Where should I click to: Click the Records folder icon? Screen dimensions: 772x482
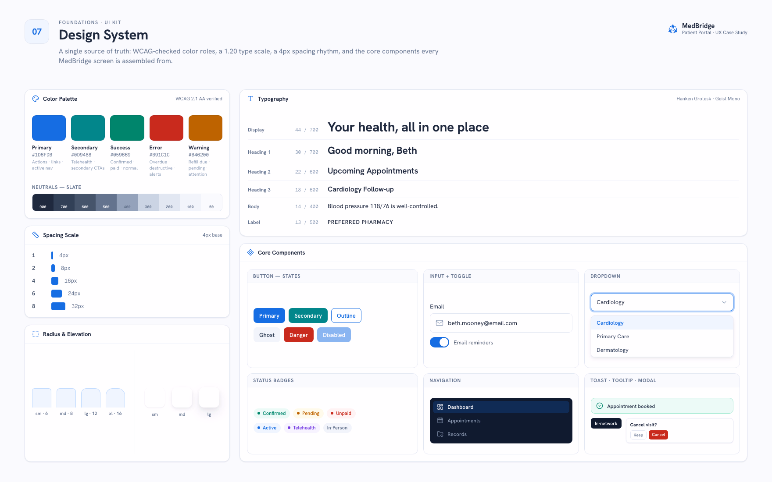pos(440,434)
